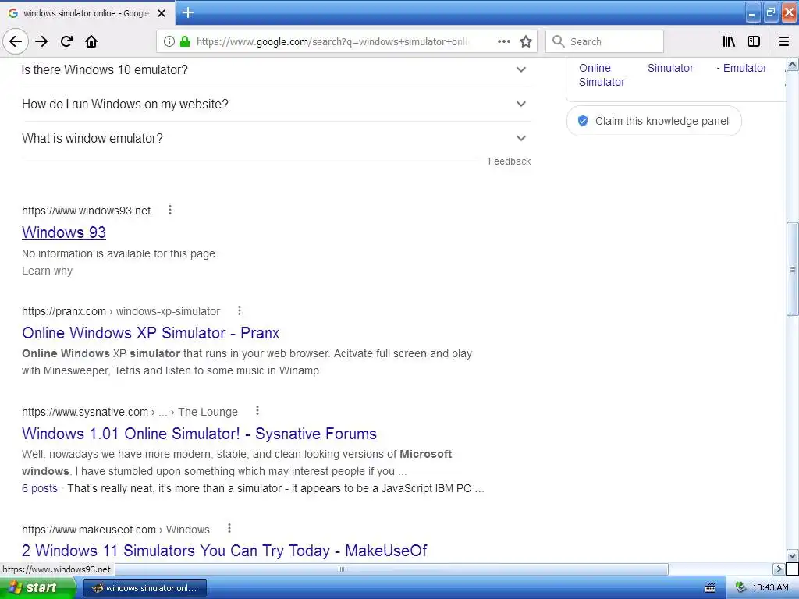Click the pranx.com windows-xp-simulator breadcrumb
The width and height of the screenshot is (799, 599).
(121, 311)
